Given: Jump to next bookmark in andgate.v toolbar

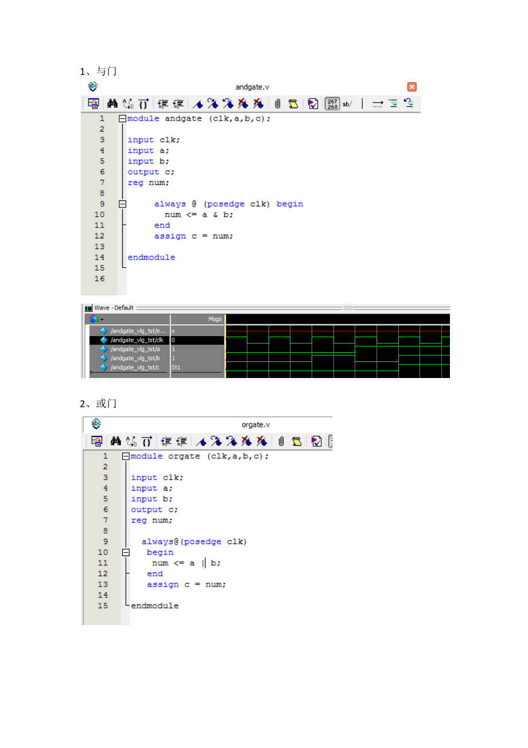Looking at the screenshot, I should (x=212, y=104).
